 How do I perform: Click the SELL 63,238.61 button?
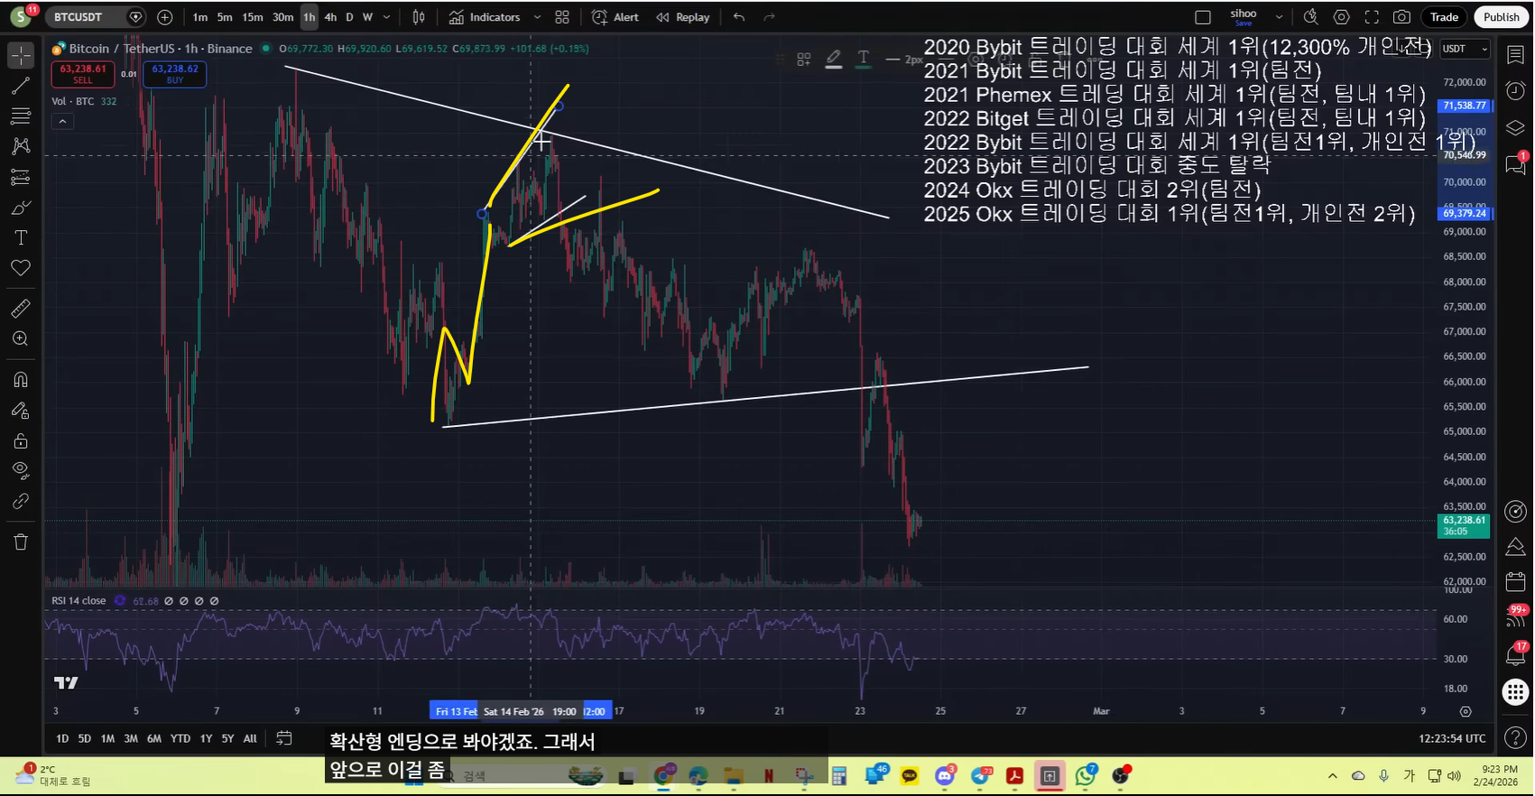(x=83, y=74)
